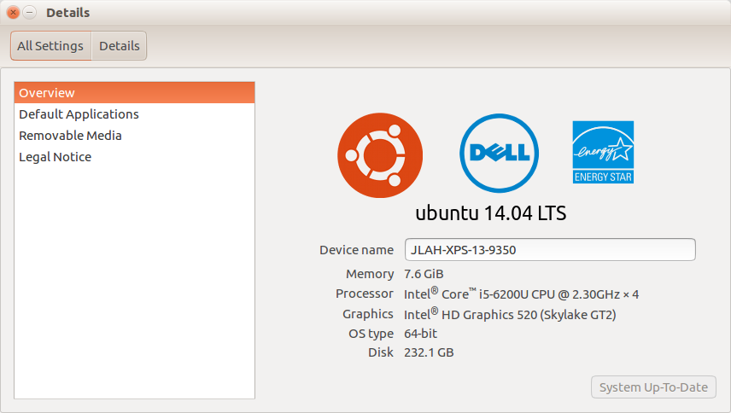Click the Memory value 7.6 GiB
Viewport: 731px width, 413px height.
click(x=424, y=274)
